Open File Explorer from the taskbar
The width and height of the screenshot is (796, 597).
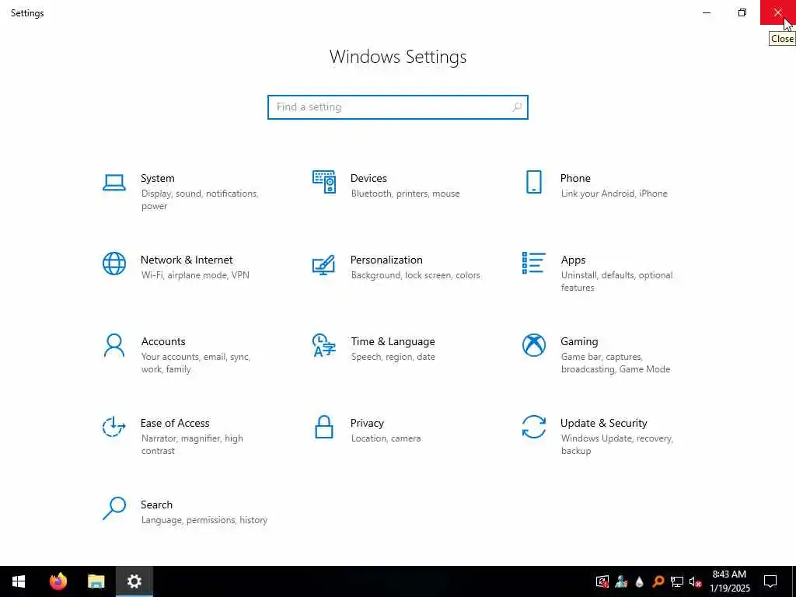[96, 581]
